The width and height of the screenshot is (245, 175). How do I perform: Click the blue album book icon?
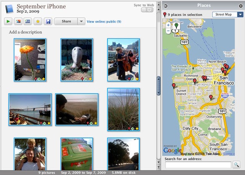tap(9, 9)
